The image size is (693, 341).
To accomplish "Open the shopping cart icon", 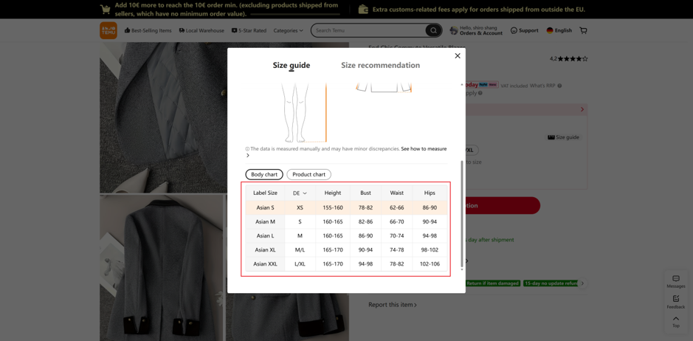I will (x=583, y=30).
